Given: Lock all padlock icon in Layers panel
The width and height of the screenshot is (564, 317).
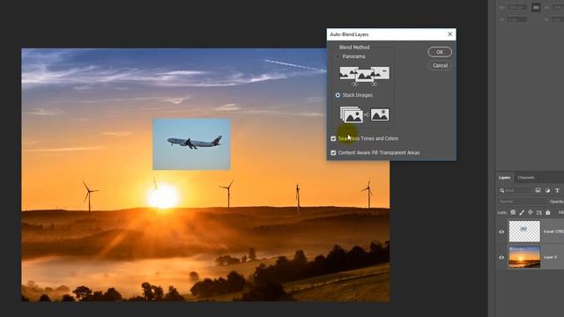Looking at the screenshot, I should [x=547, y=212].
